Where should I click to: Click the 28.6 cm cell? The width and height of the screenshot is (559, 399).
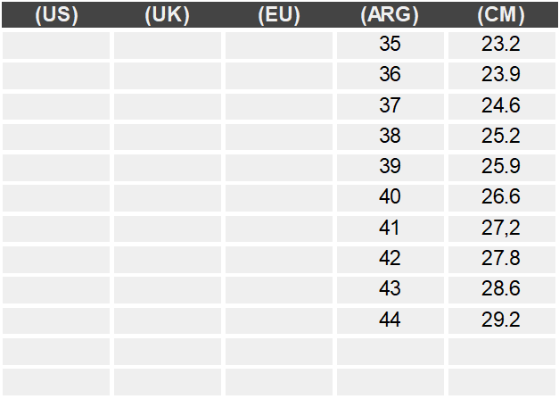pyautogui.click(x=502, y=290)
